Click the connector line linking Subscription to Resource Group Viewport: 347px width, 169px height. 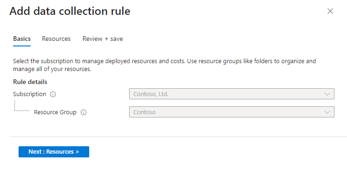tap(22, 106)
